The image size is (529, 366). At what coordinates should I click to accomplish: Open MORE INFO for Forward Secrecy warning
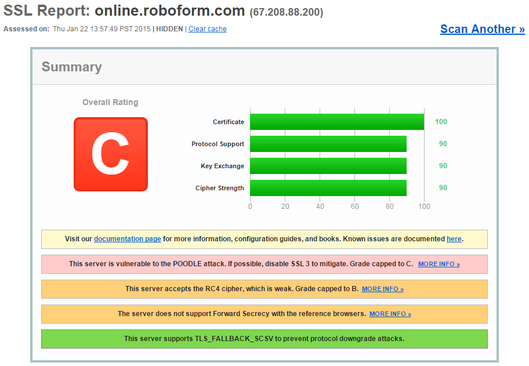[390, 314]
